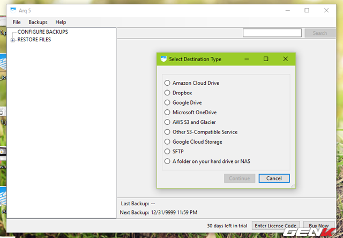Click the Cancel button in the dialog

click(x=274, y=178)
